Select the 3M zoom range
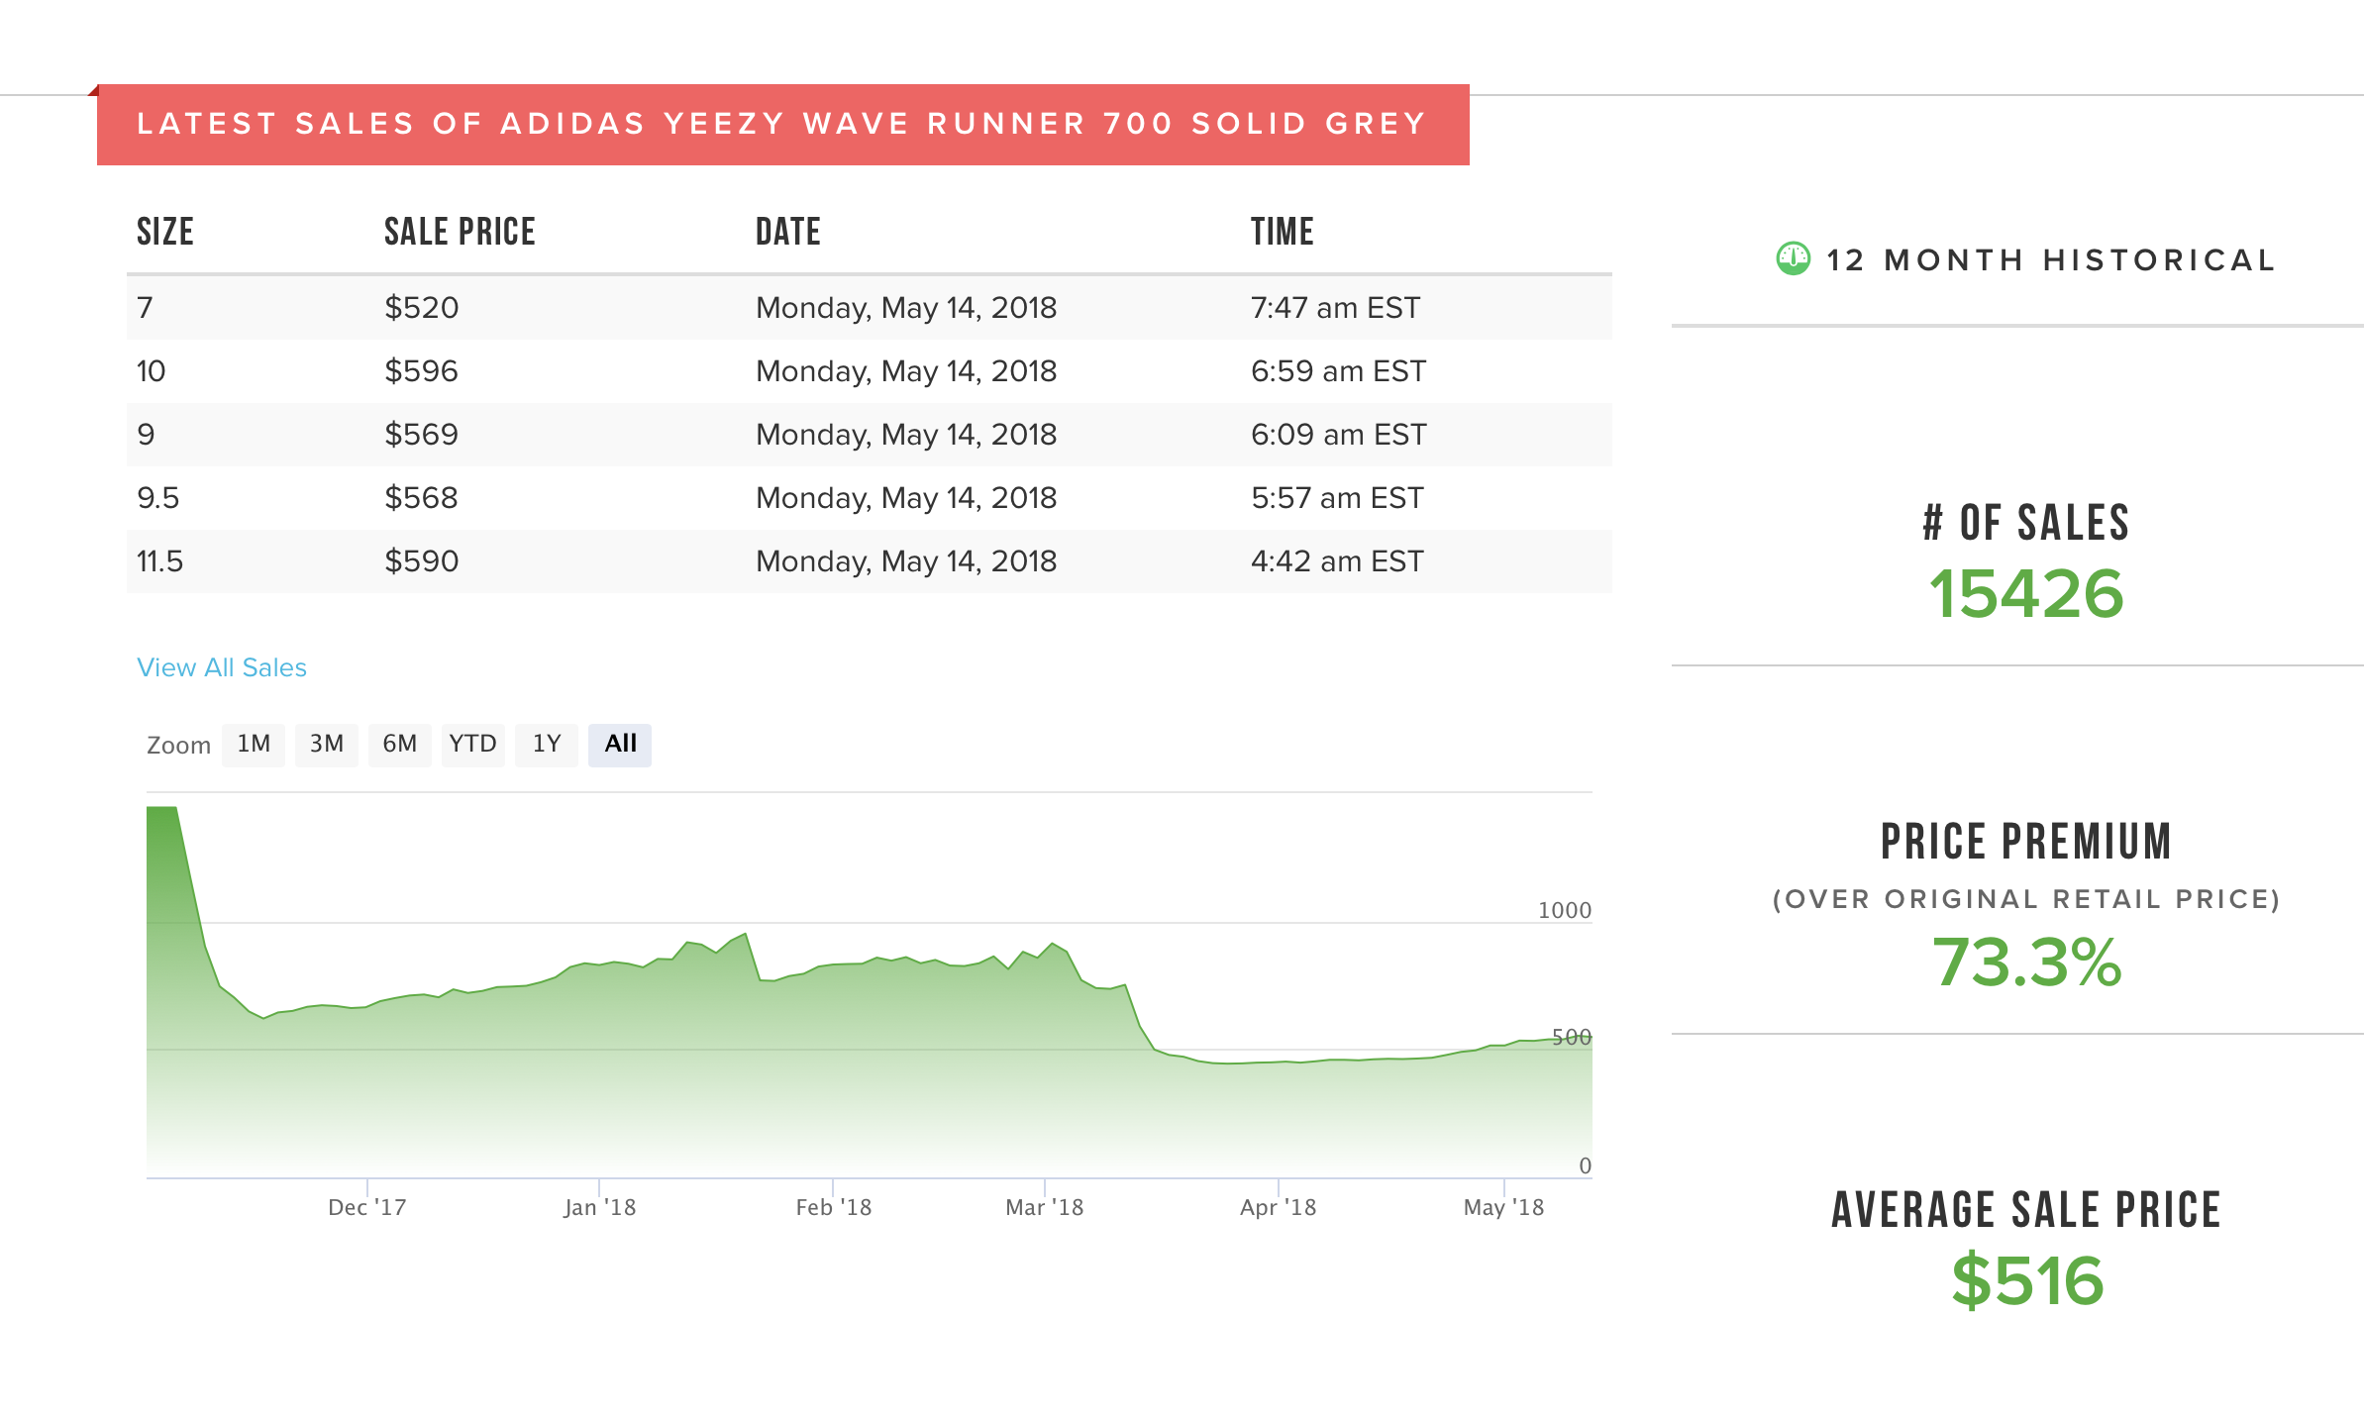Image resolution: width=2364 pixels, height=1418 pixels. tap(326, 744)
